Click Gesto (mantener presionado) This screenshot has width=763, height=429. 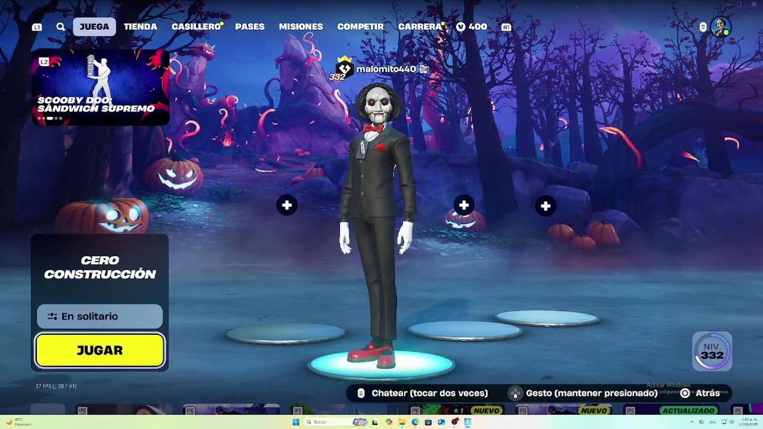(x=591, y=393)
